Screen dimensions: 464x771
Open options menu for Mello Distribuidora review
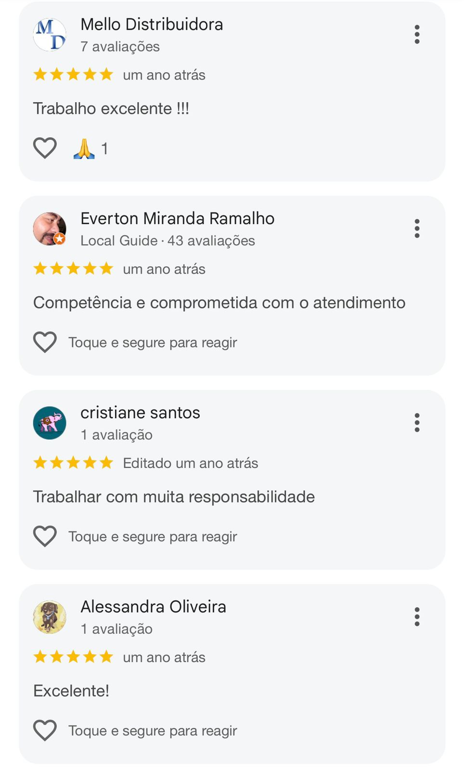point(417,35)
